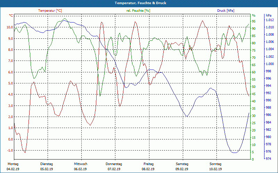Image resolution: width=278 pixels, height=173 pixels.
Task: Click the '1.008' pressure axis value
Action: tap(270, 34)
